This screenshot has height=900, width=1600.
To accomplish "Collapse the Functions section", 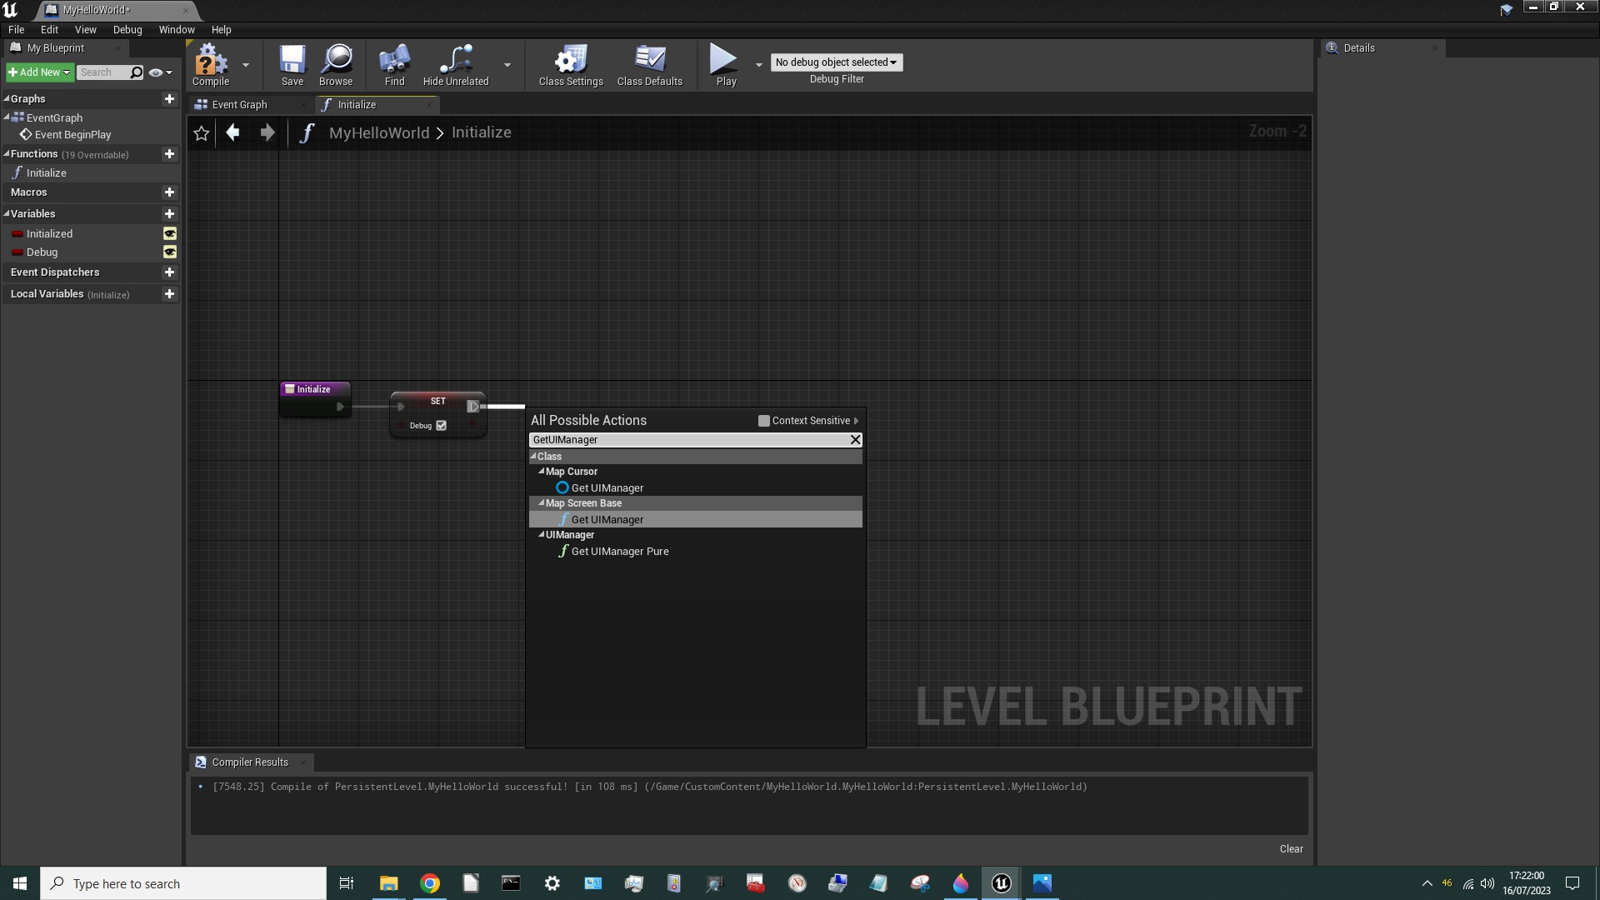I will pos(7,153).
